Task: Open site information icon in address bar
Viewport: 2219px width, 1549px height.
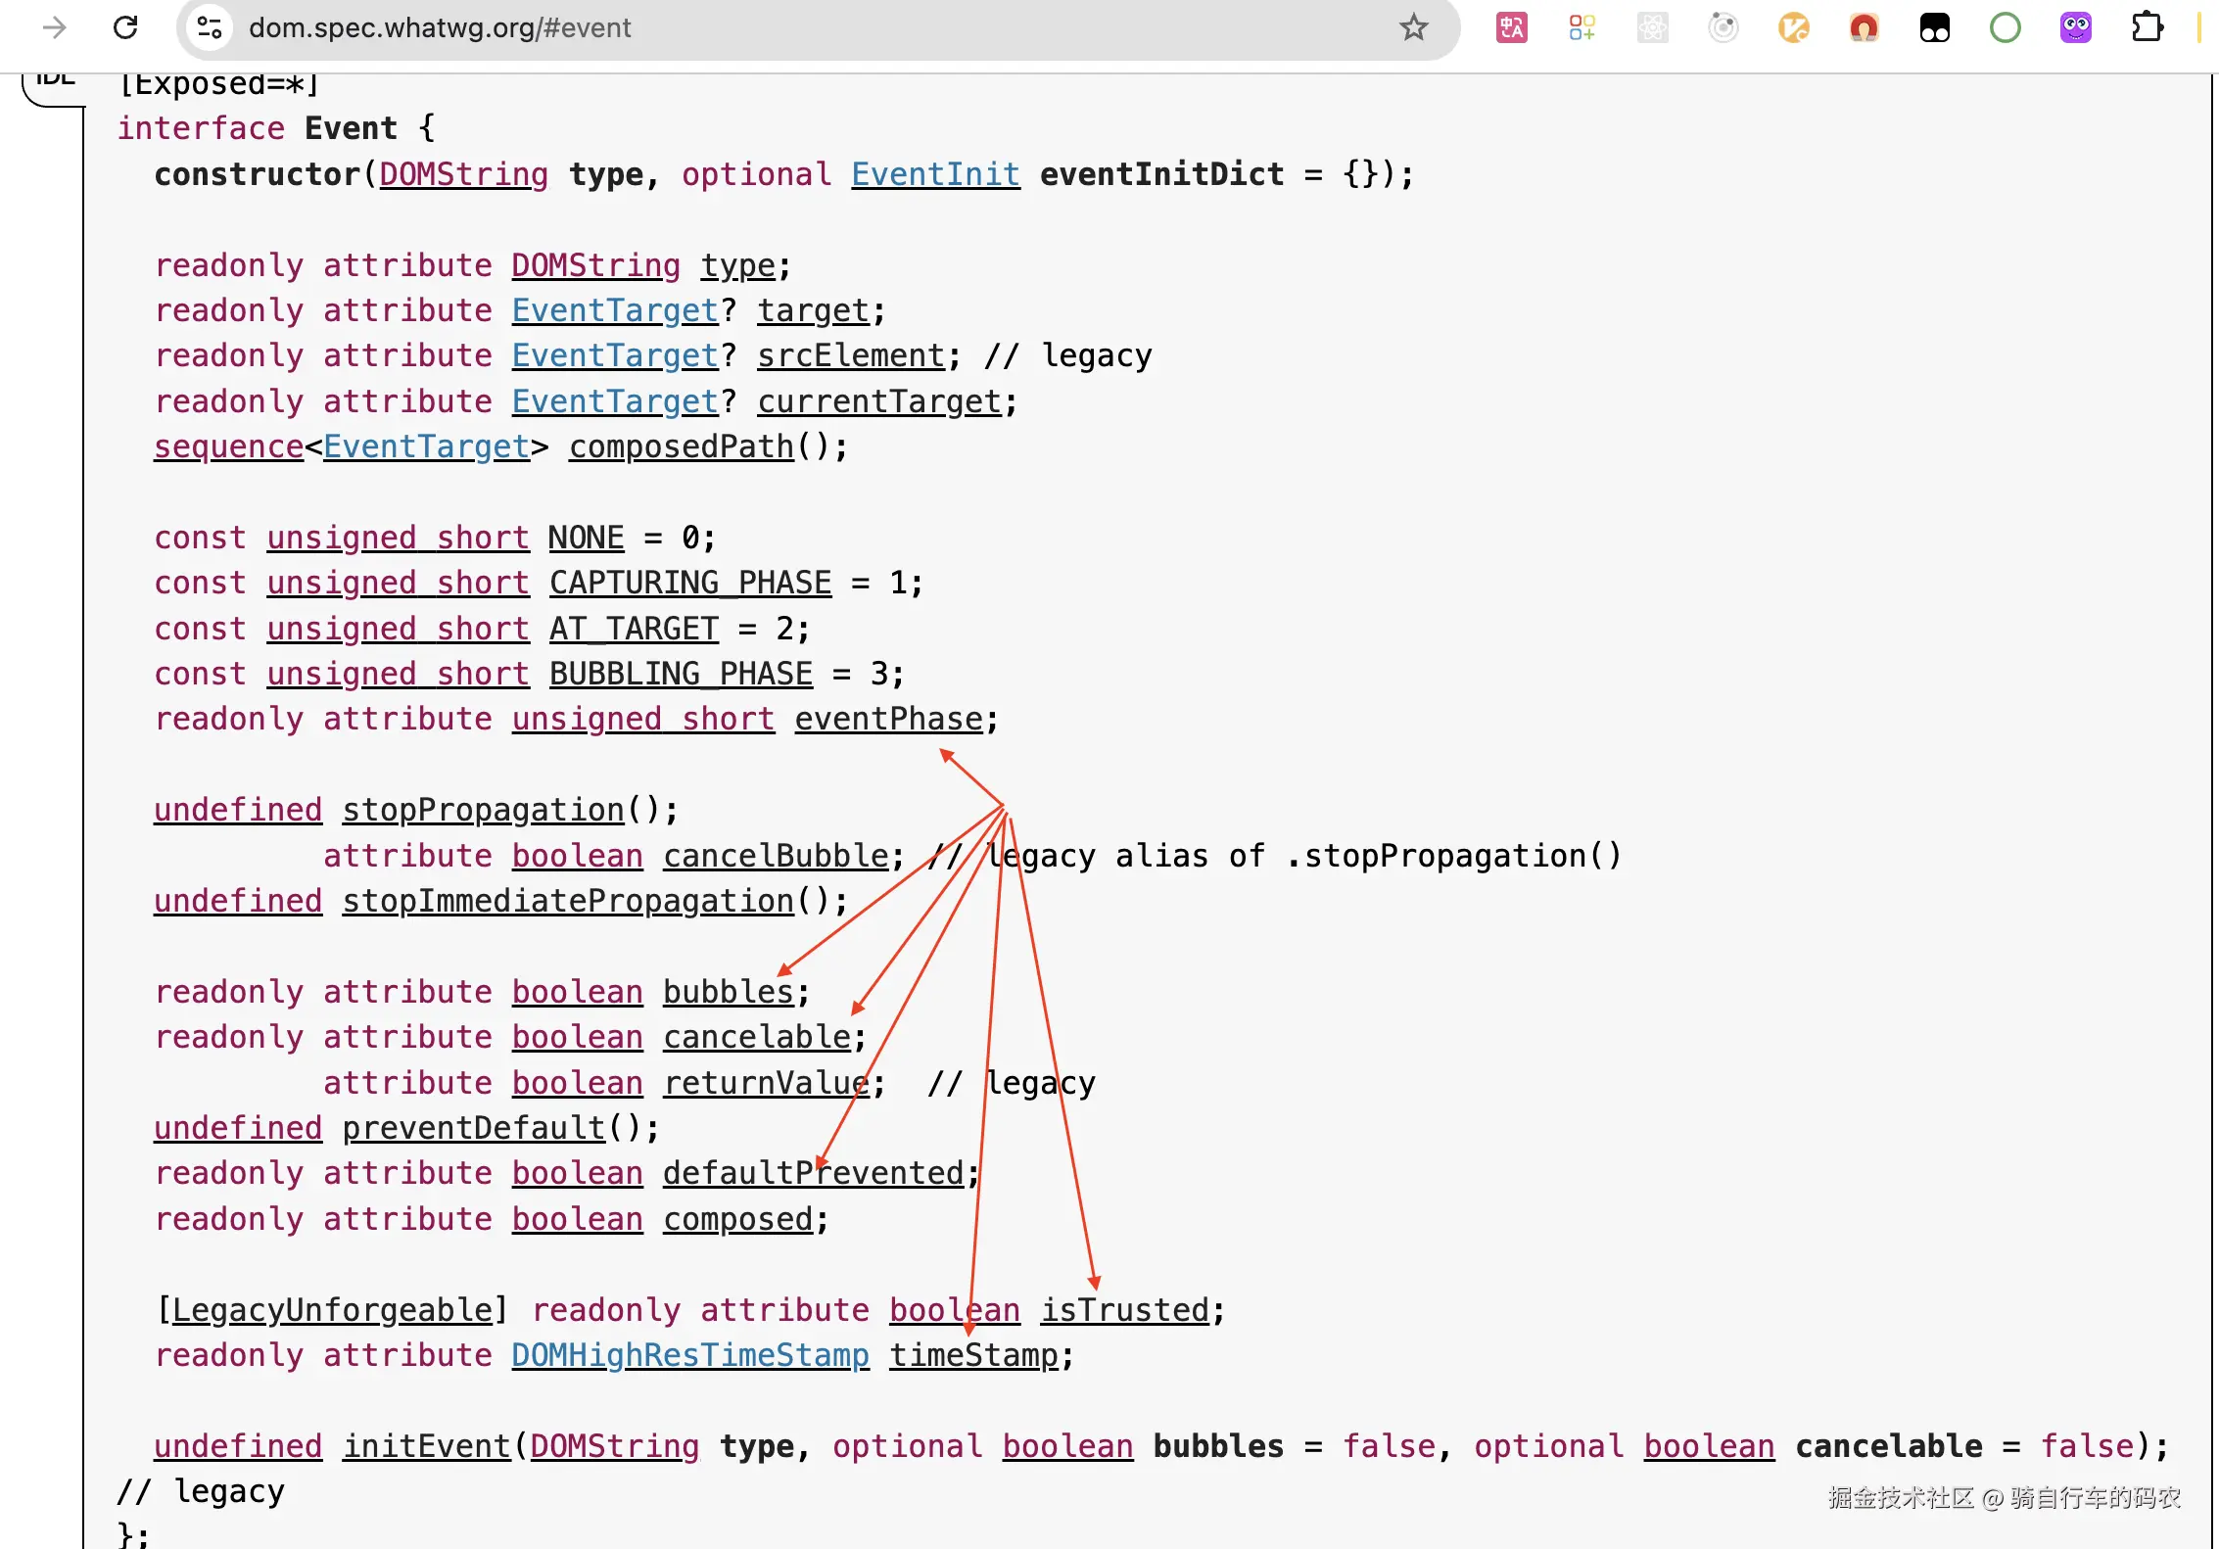Action: coord(210,27)
